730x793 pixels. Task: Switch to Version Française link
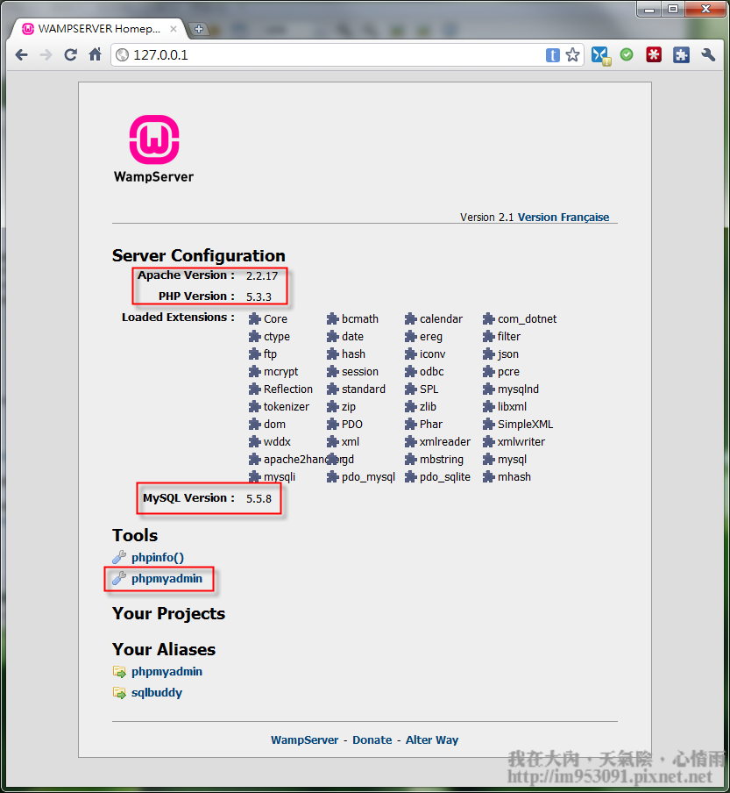point(563,218)
